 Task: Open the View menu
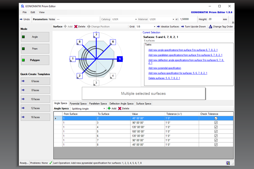42,12
